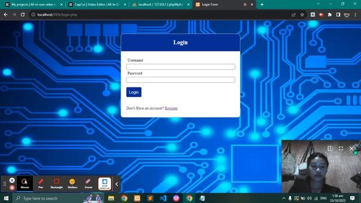Open File Explorer from taskbar
Viewport: 361px width, 203px height.
coord(111,198)
